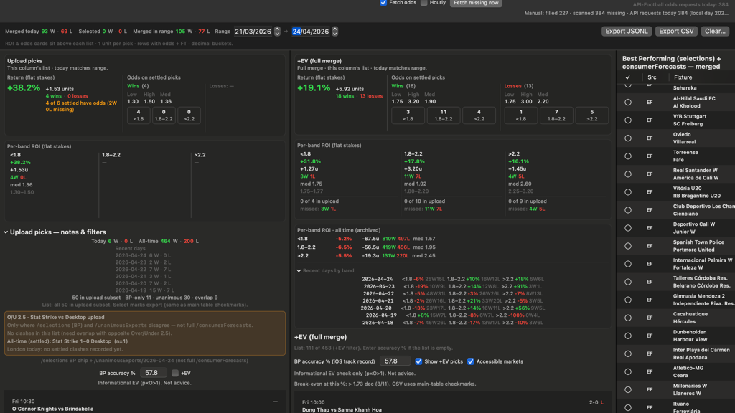The height and width of the screenshot is (413, 735).
Task: Enable the +EV checkbox beside BP accuracy
Action: point(175,373)
